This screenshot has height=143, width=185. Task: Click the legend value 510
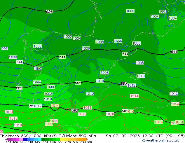[x=30, y=142]
